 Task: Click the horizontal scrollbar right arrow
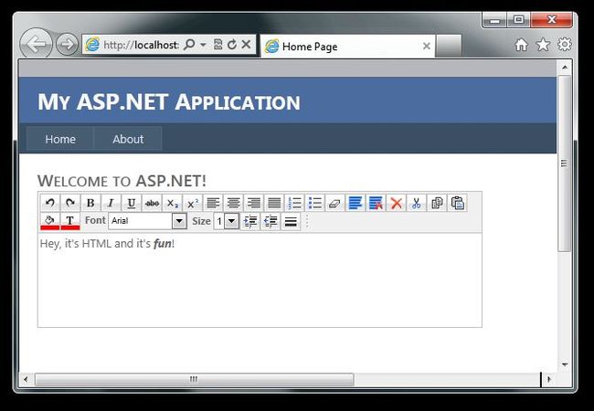(549, 379)
